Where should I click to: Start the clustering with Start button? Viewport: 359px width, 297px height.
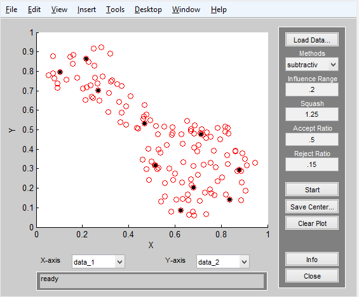312,190
